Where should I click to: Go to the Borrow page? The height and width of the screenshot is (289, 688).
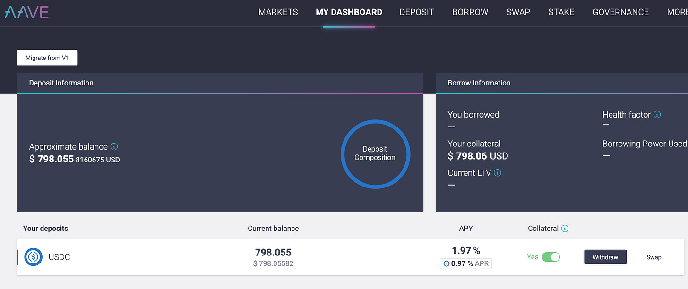click(x=470, y=12)
